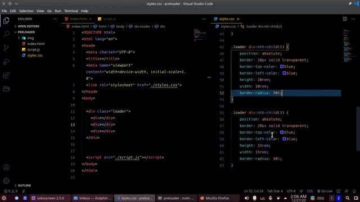The height and width of the screenshot is (202, 360).
Task: Open the Terminal menu
Action: point(71,11)
